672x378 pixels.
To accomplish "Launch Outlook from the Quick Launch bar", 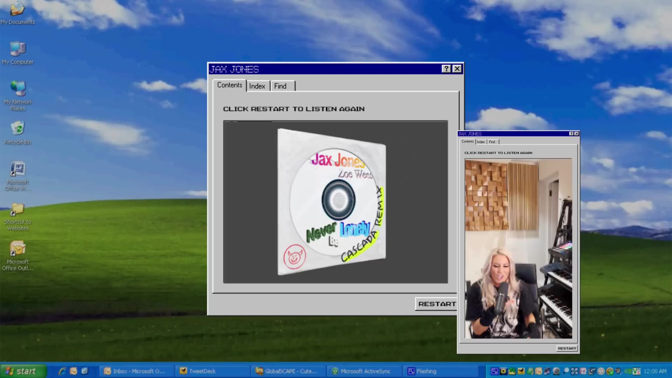I will 73,371.
